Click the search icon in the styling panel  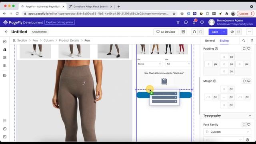pyautogui.click(x=244, y=41)
